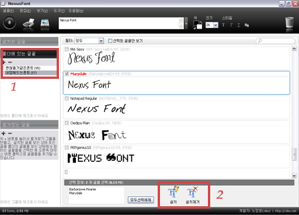
Task: Click the deselect all button
Action: tap(141, 200)
